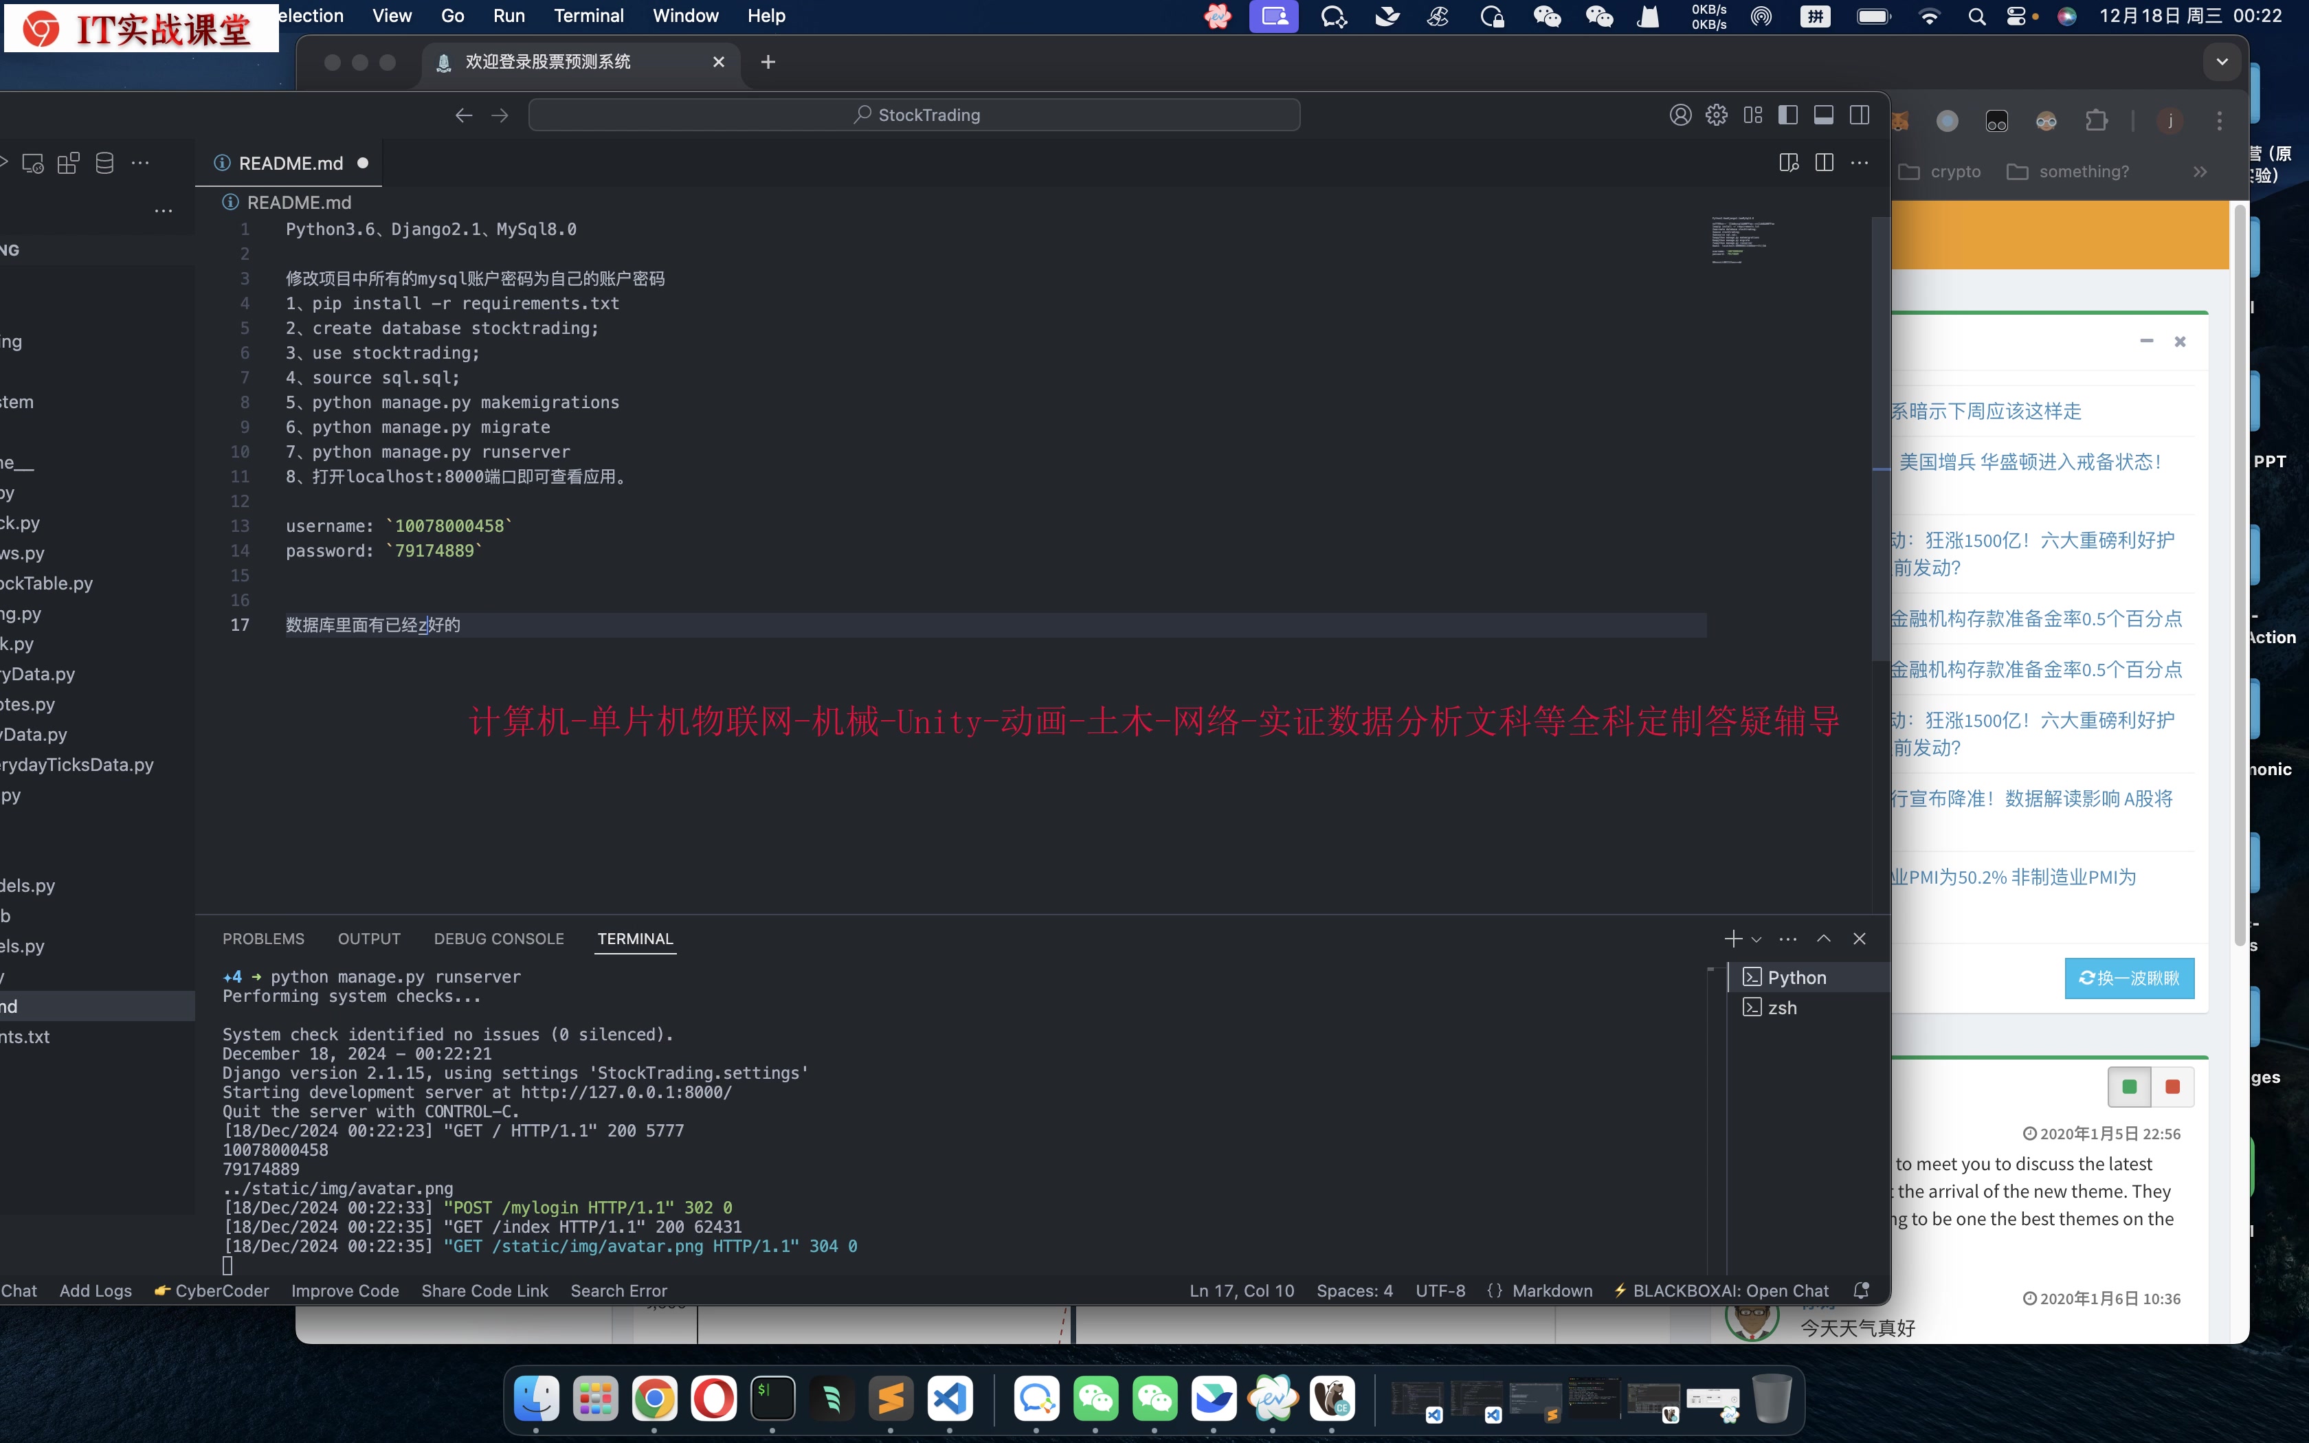The image size is (2309, 1443).
Task: Select the Remote Explorer icon
Action: tap(32, 162)
